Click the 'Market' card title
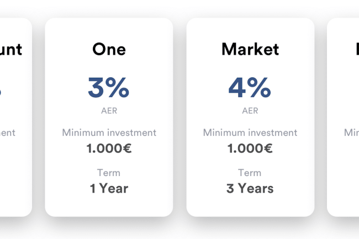The width and height of the screenshot is (359, 239). tap(250, 49)
